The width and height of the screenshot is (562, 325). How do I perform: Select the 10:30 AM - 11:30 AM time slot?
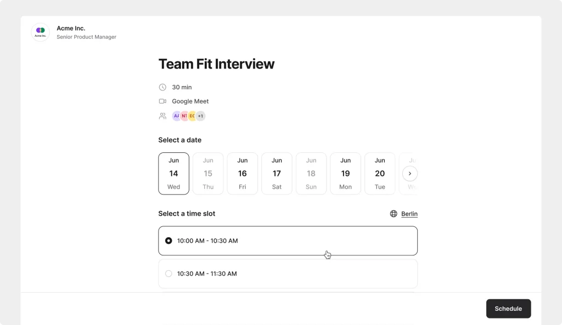coord(288,273)
